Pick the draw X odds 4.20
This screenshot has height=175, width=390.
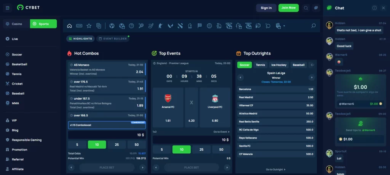click(192, 107)
